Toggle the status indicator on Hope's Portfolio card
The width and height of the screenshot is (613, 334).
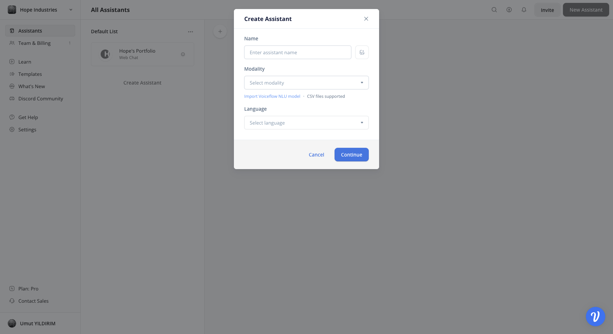(183, 54)
